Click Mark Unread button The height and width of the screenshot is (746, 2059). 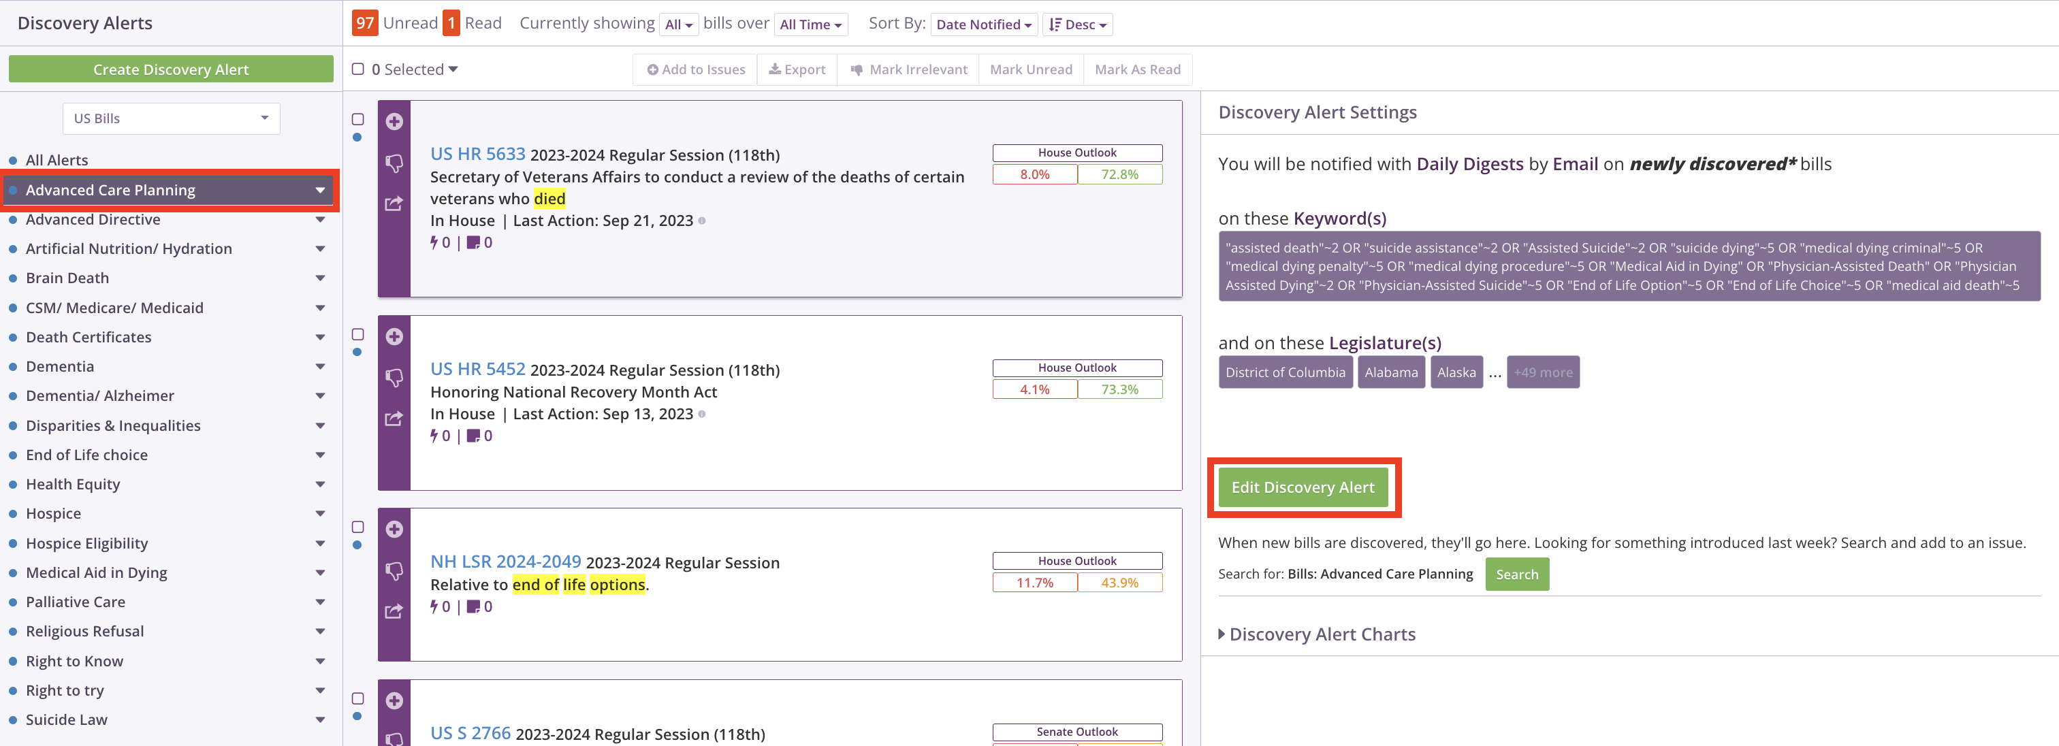1031,69
